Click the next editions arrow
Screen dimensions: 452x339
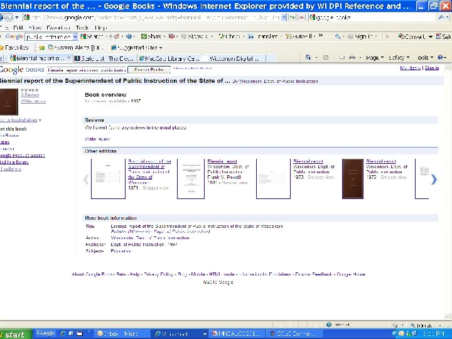pos(434,180)
